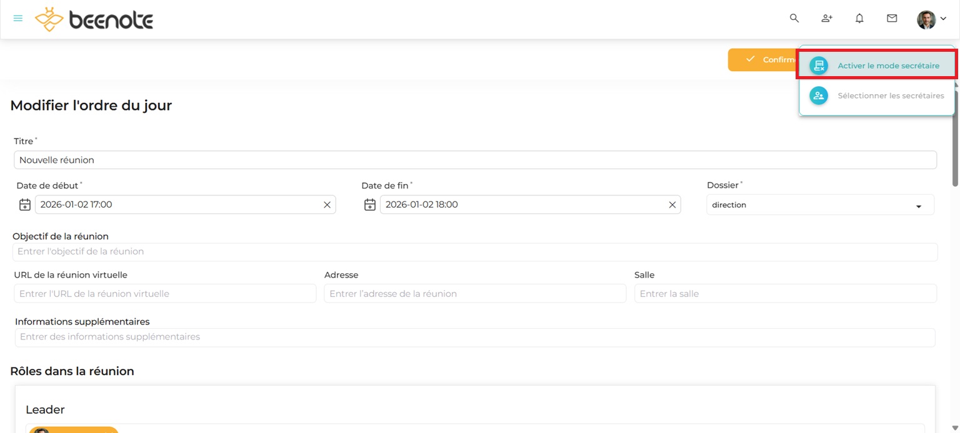960x433 pixels.
Task: Click the URL de la réunion virtuelle field
Action: tap(165, 294)
